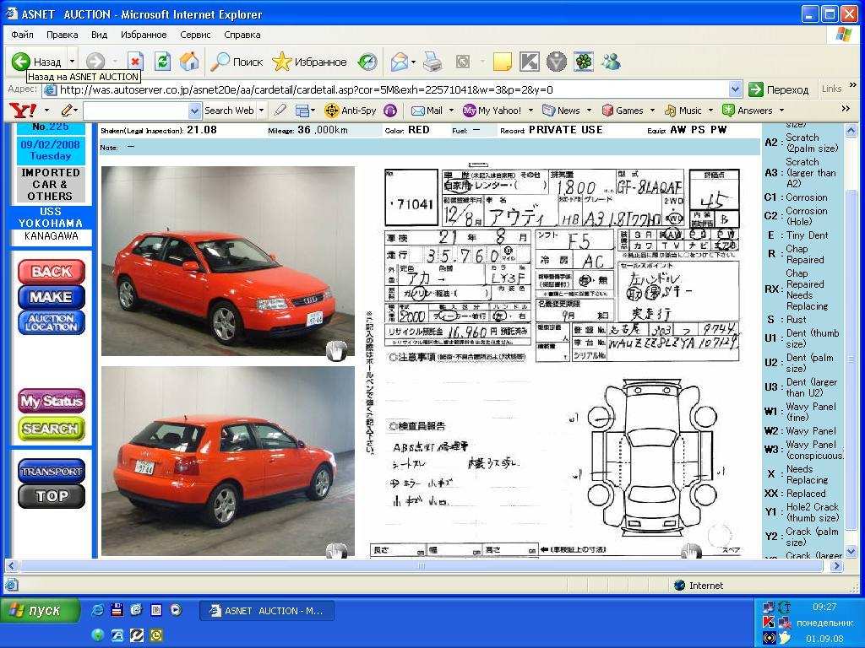Click the Print icon in toolbar
865x648 pixels.
click(x=432, y=62)
